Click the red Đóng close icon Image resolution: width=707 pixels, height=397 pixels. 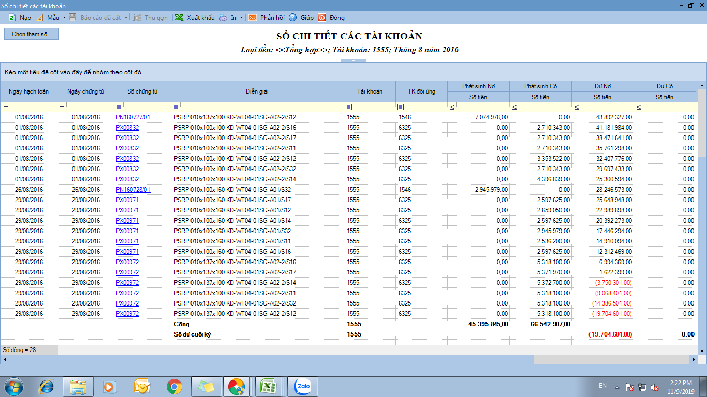[322, 18]
